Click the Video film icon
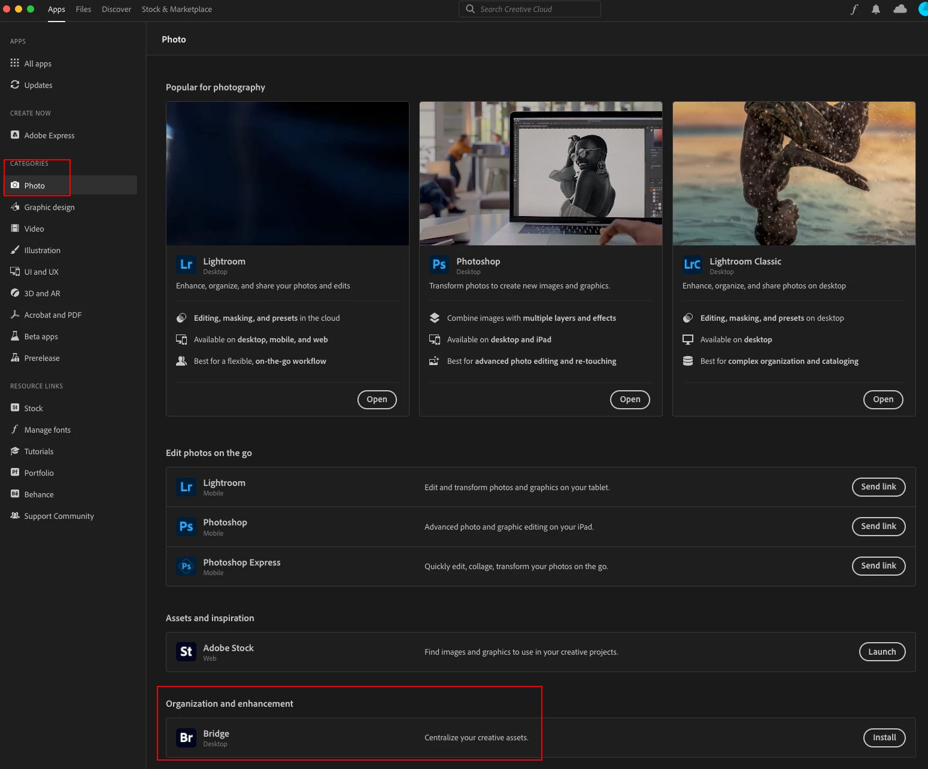928x769 pixels. pyautogui.click(x=15, y=228)
